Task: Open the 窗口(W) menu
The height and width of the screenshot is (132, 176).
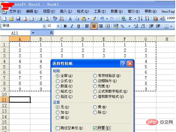Action: click(x=133, y=11)
